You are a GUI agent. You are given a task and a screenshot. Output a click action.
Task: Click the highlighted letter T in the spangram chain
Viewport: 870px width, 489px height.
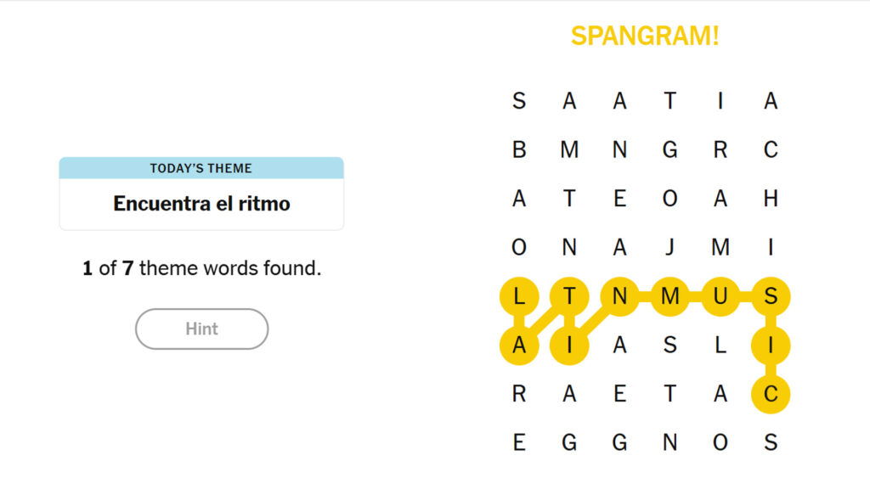pyautogui.click(x=568, y=296)
